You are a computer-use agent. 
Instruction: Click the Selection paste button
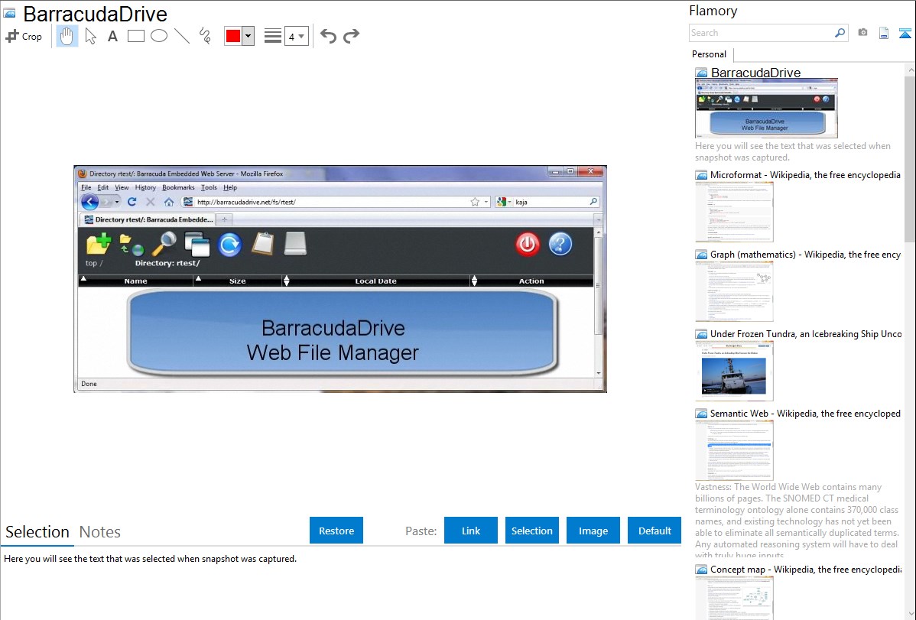tap(531, 531)
